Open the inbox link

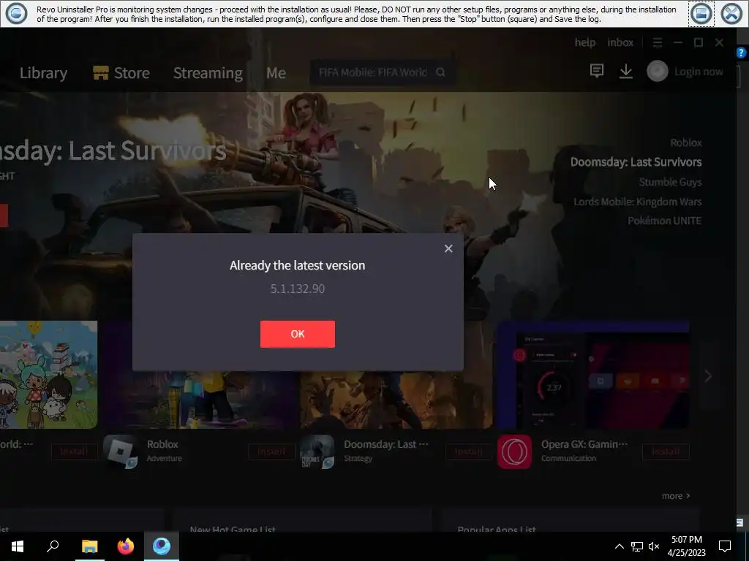pos(620,42)
